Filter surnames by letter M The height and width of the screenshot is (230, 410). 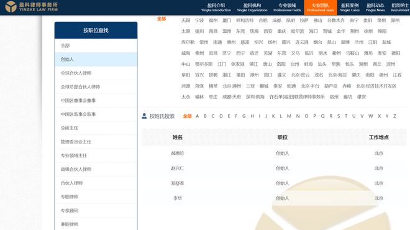(x=289, y=116)
